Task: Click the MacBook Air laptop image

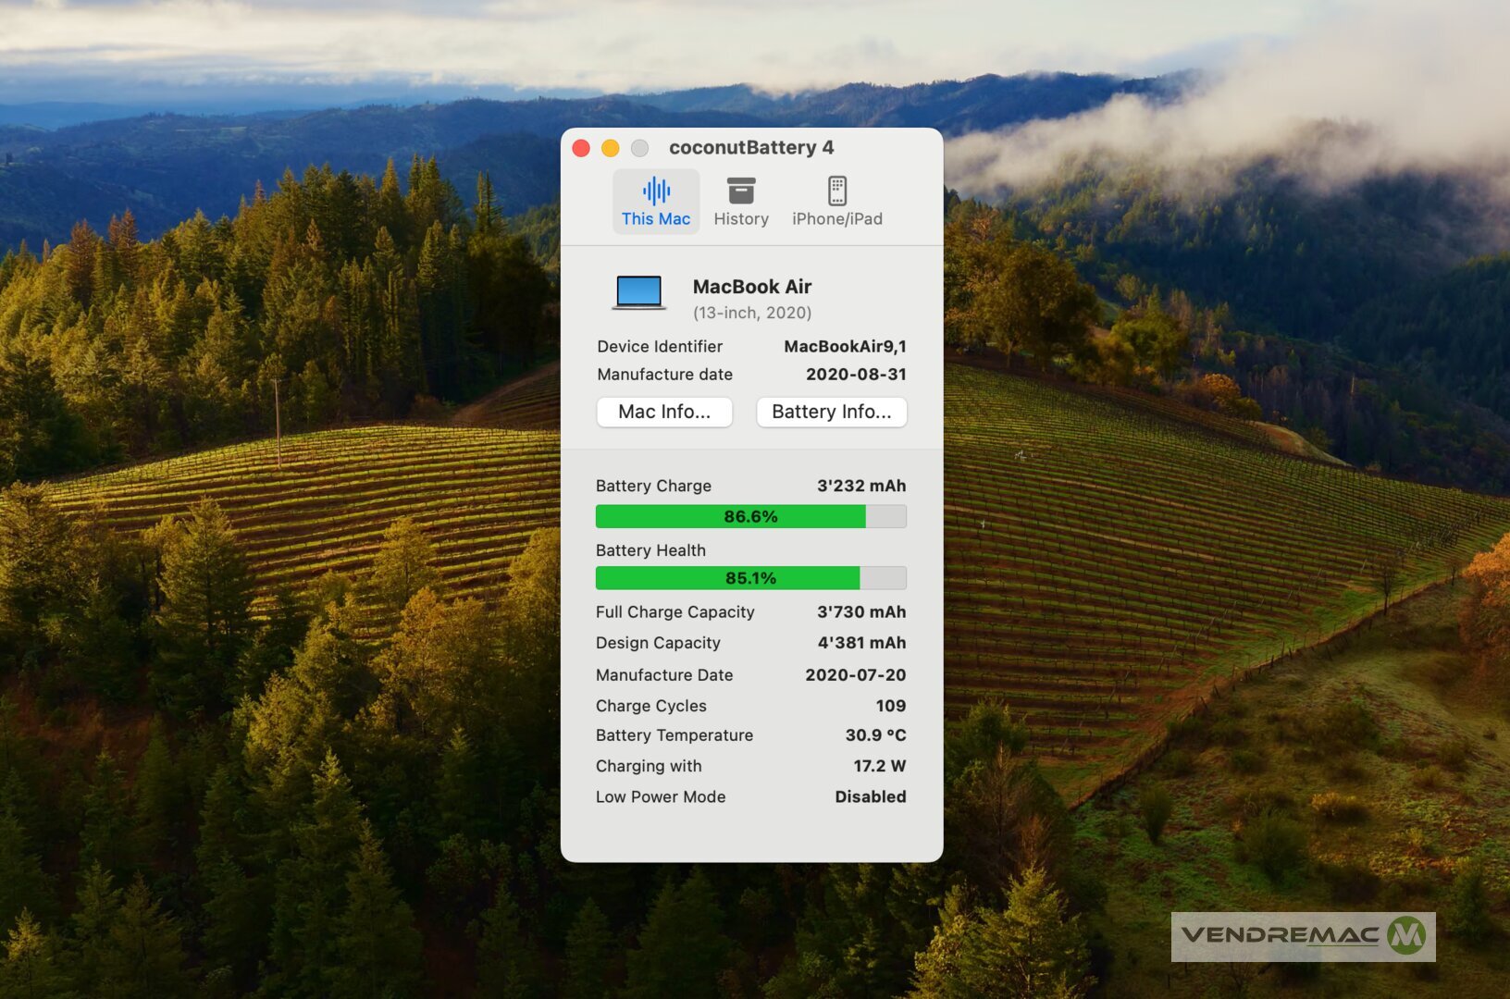Action: point(638,292)
